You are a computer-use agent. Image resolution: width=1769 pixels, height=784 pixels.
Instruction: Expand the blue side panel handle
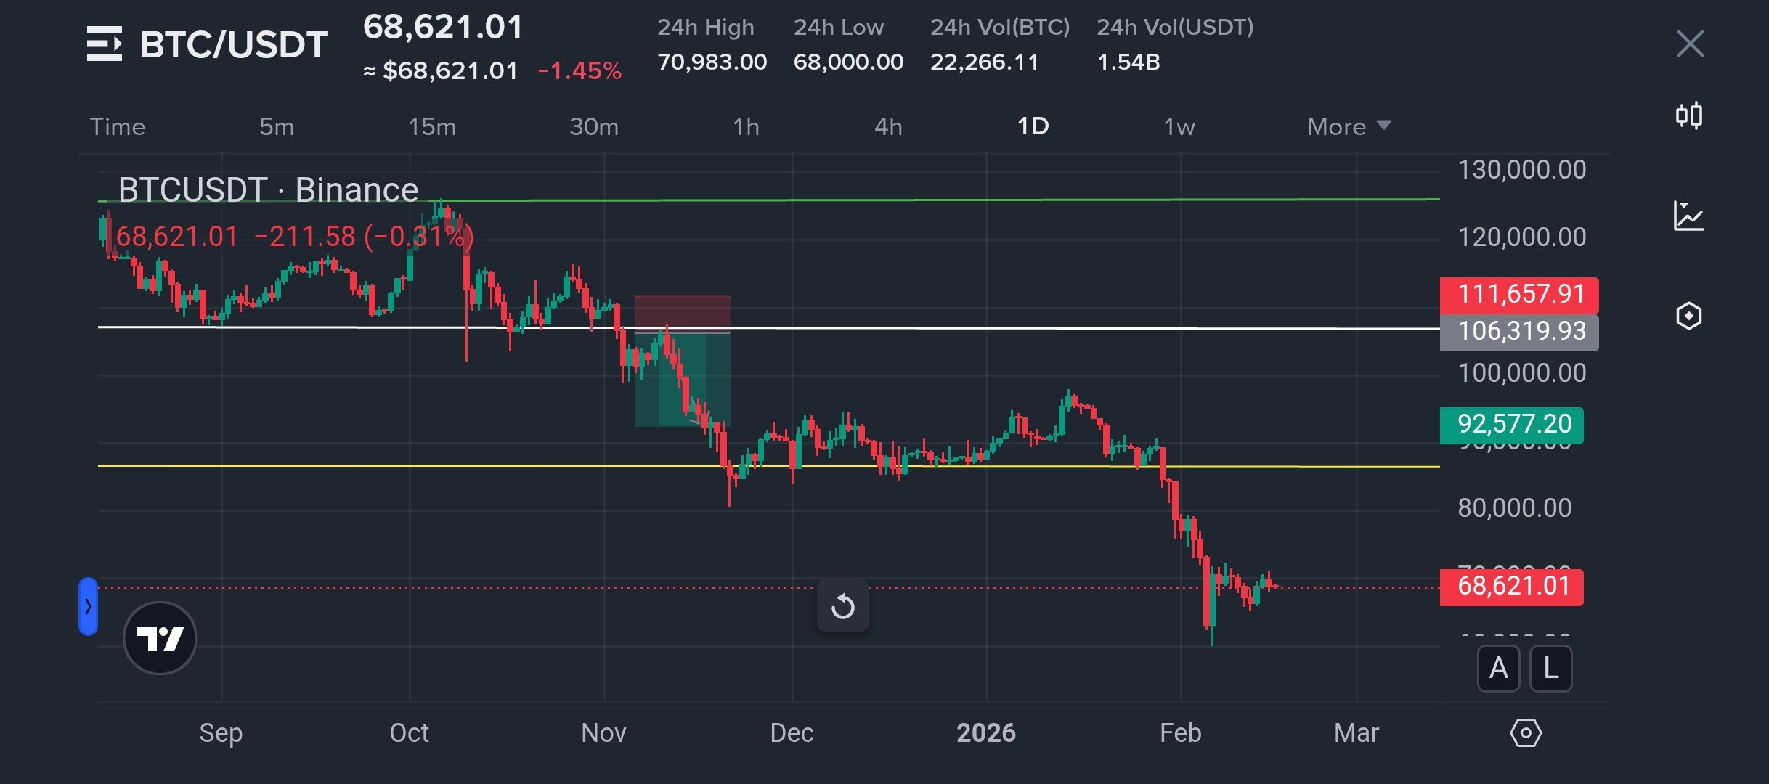[88, 606]
